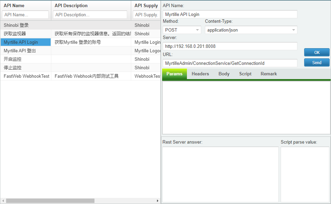Click the URL input field

tap(230, 63)
